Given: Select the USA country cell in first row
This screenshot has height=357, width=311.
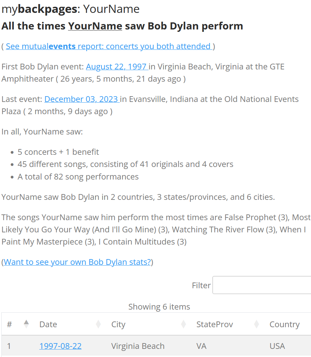Looking at the screenshot, I should 277,346.
